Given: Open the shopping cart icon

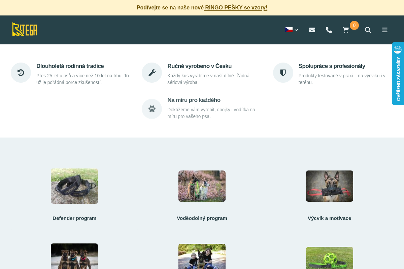Looking at the screenshot, I should click(x=346, y=30).
